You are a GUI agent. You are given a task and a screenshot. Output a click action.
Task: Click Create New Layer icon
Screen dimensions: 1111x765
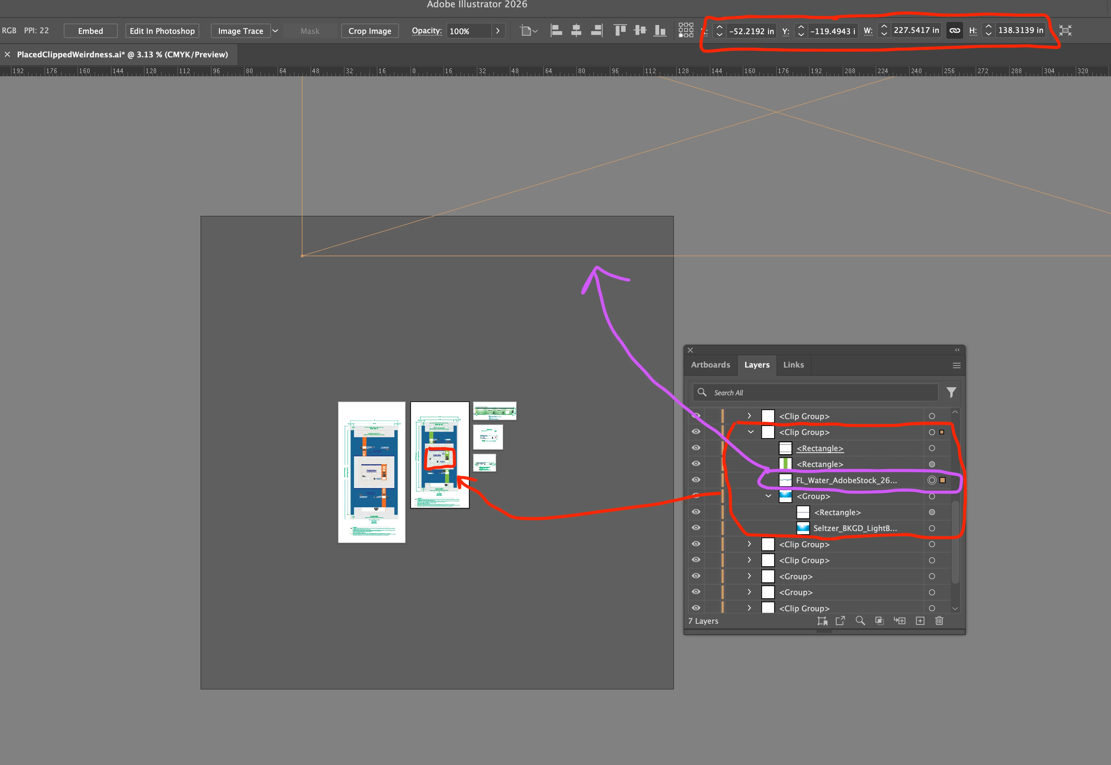(920, 621)
